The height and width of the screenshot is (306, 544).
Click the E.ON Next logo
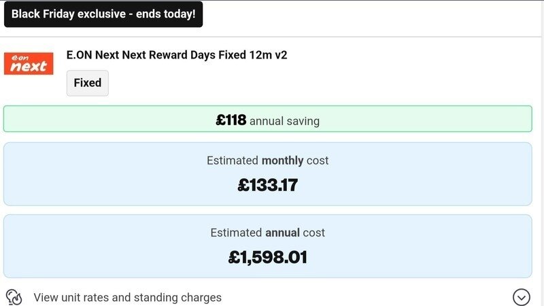pos(29,63)
